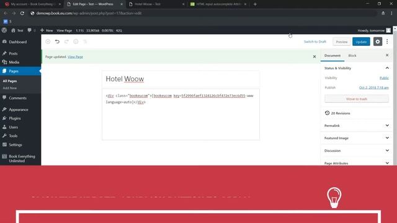
Task: Switch to the Hotel Woow - Test browser tab
Action: (156, 4)
